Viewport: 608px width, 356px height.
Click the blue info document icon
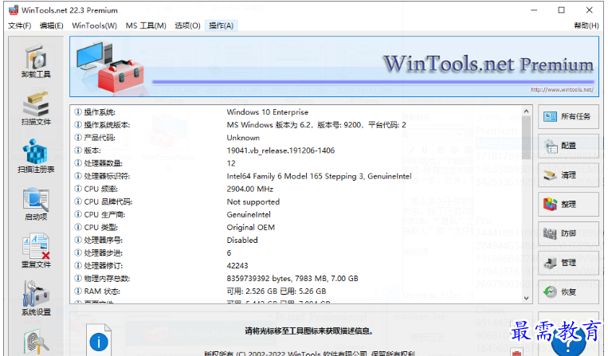(x=99, y=340)
